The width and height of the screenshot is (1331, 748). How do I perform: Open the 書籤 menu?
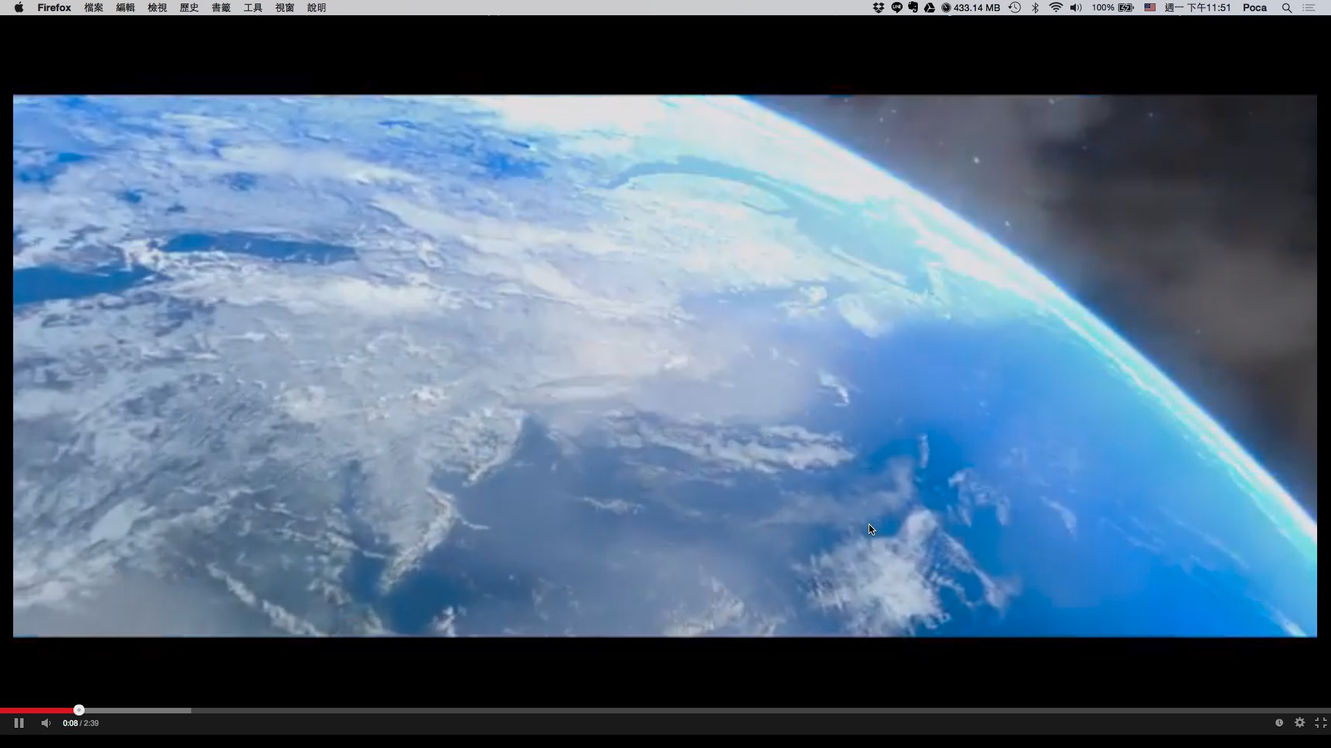point(221,8)
